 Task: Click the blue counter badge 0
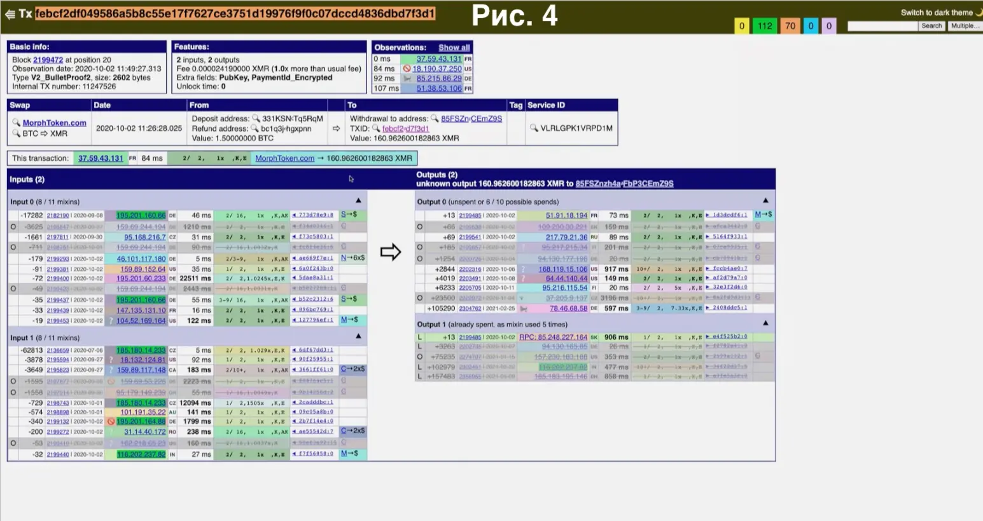pyautogui.click(x=811, y=26)
